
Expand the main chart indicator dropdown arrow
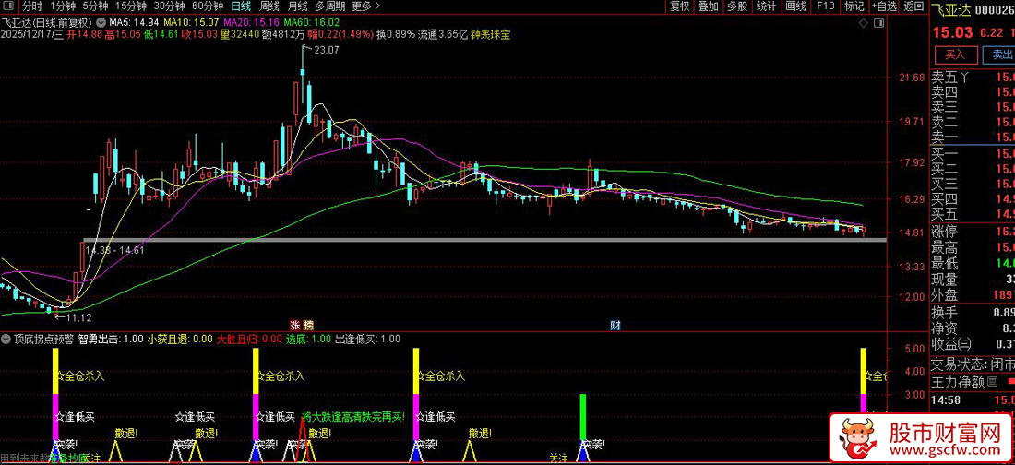[102, 23]
